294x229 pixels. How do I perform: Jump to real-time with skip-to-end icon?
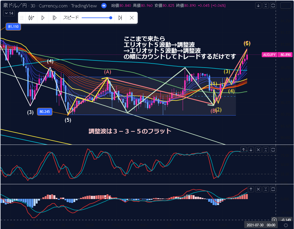click(120, 18)
